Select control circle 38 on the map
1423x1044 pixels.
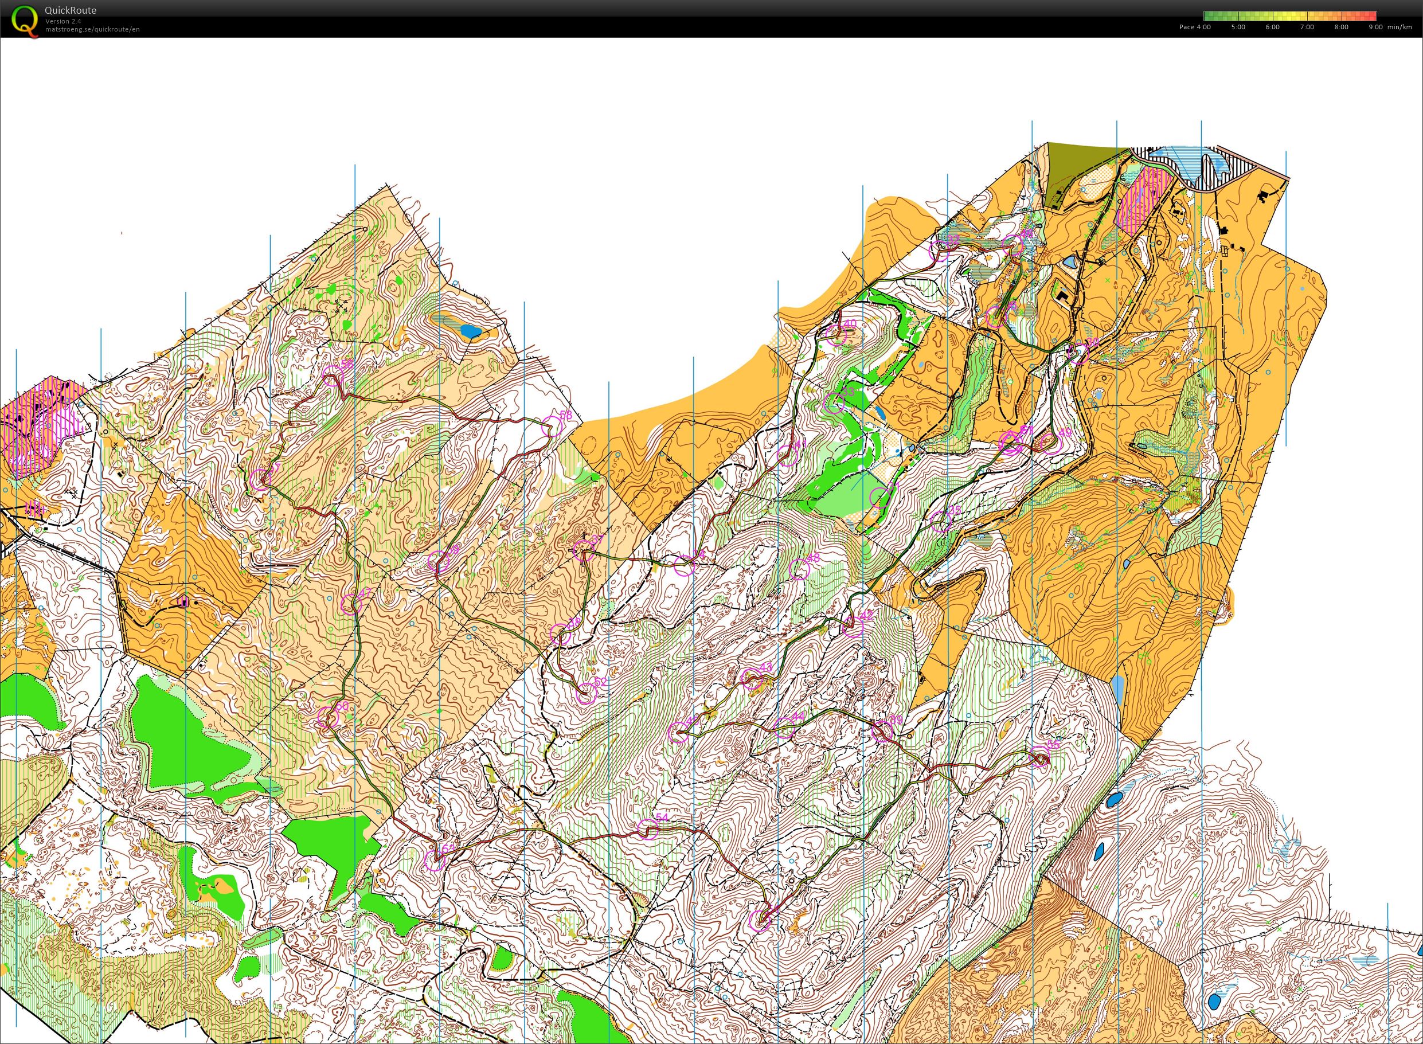point(560,634)
